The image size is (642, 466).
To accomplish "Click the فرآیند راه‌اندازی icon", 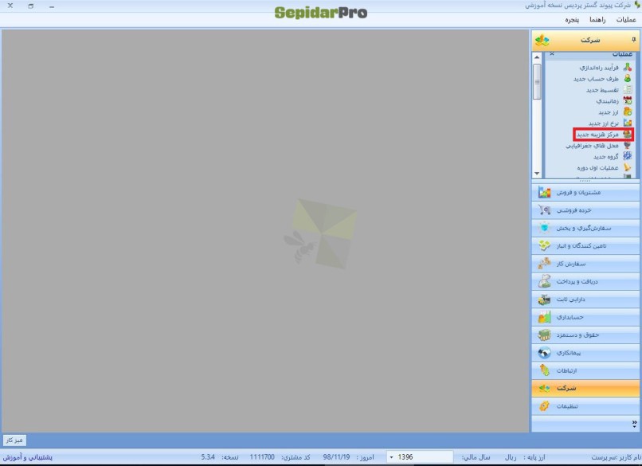I will [x=627, y=68].
